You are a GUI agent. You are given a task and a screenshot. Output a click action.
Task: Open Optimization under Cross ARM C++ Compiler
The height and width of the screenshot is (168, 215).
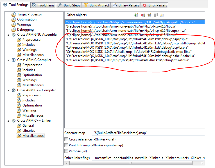point(29,106)
